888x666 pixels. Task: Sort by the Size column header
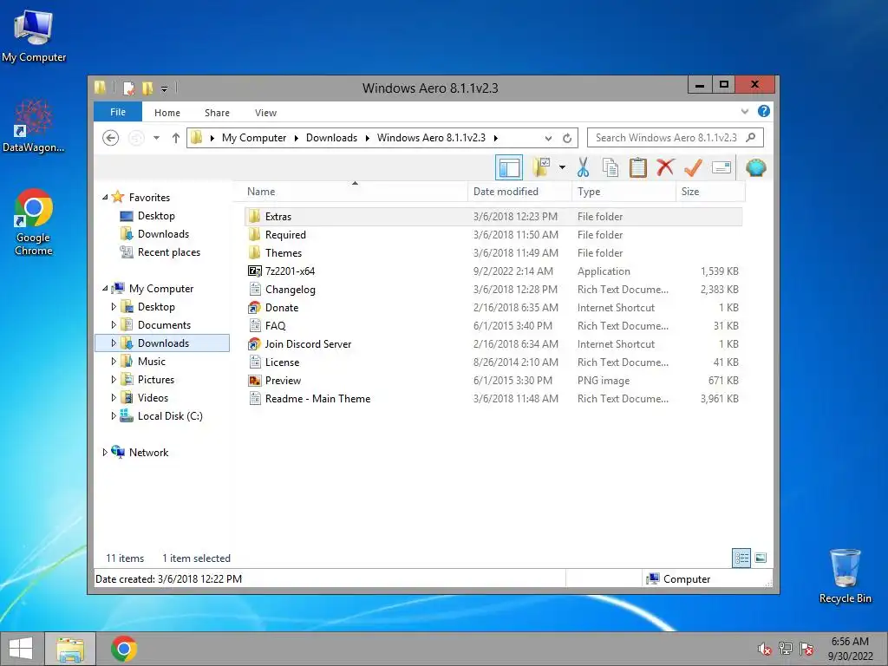tap(710, 192)
